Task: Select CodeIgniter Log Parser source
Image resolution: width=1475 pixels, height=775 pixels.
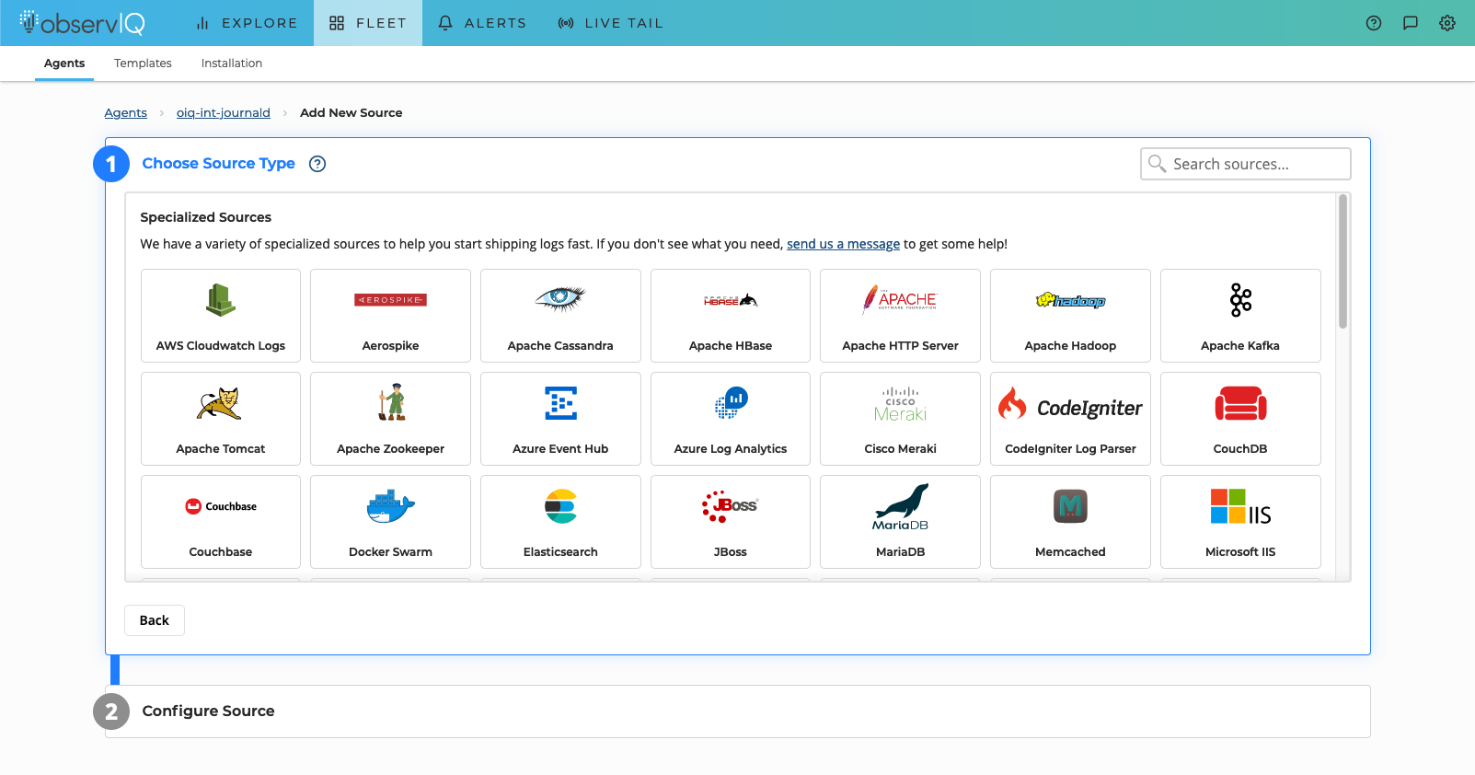Action: (x=1070, y=419)
